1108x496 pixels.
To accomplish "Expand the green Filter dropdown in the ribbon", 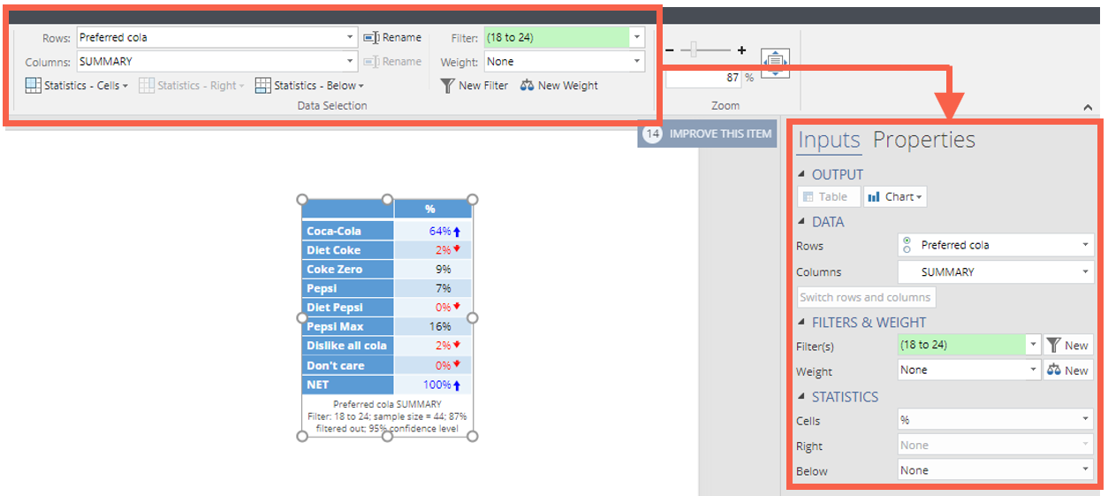I will pyautogui.click(x=636, y=38).
